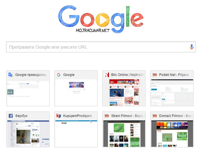201x153 pixels.
Task: Open the Domaći Filmovi tile title
Action: click(176, 116)
